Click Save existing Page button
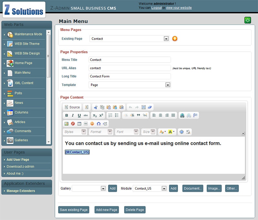The image size is (258, 220). click(x=74, y=210)
